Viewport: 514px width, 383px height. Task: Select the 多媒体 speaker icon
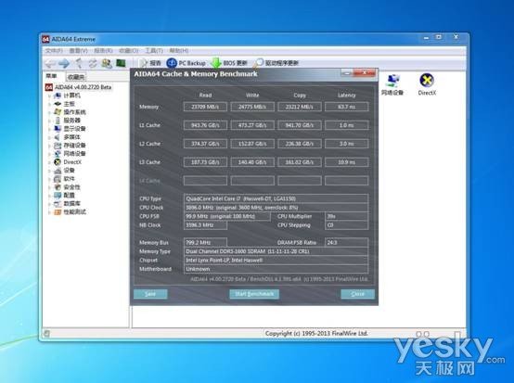[58, 137]
